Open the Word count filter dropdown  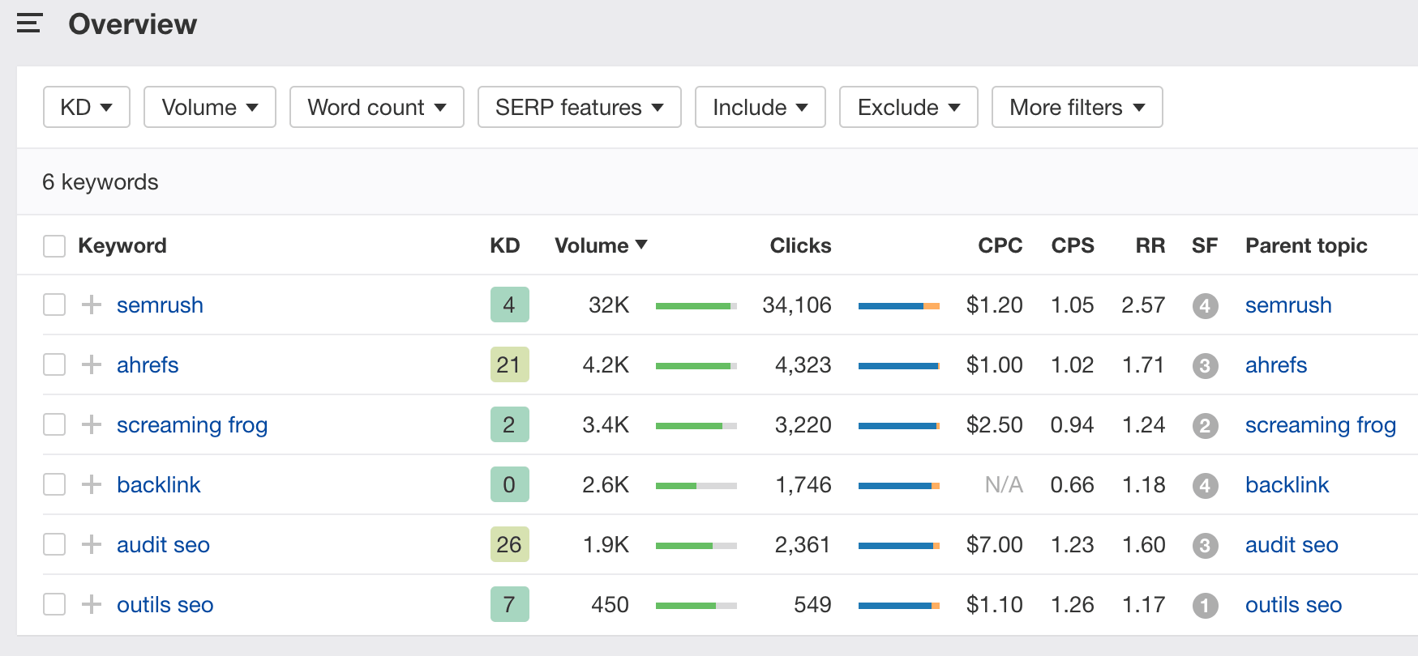coord(377,107)
